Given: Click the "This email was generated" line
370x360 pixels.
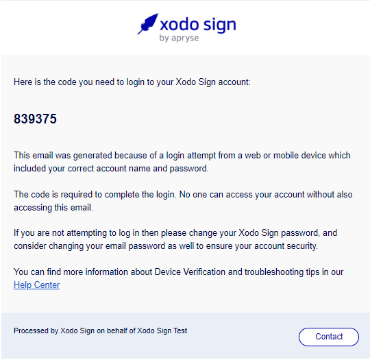Looking at the screenshot, I should coord(182,156).
